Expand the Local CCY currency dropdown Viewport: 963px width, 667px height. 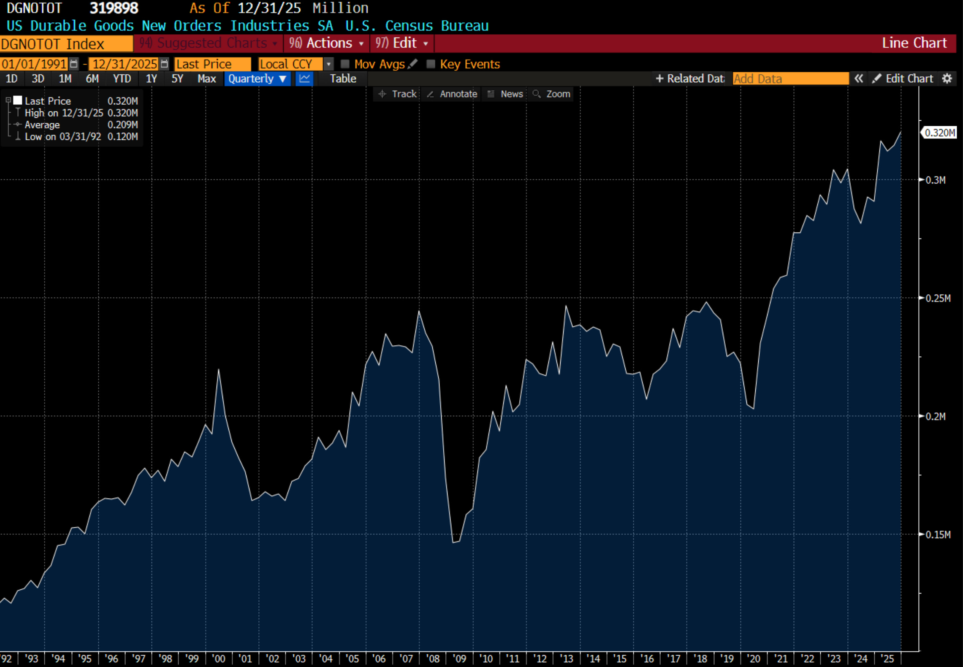[x=328, y=64]
